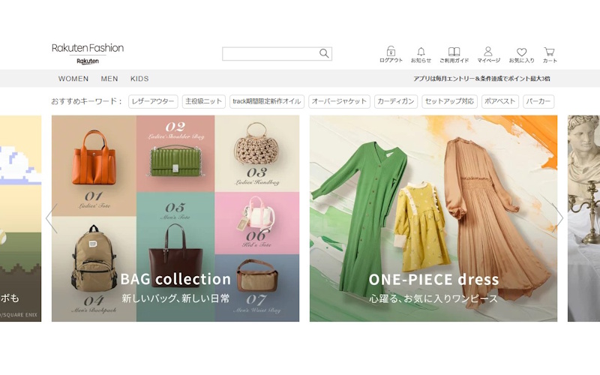
Task: Select the MEN category tab
Action: click(109, 79)
